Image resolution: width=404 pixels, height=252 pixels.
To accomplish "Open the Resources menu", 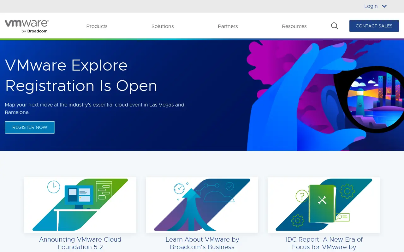I will (294, 26).
